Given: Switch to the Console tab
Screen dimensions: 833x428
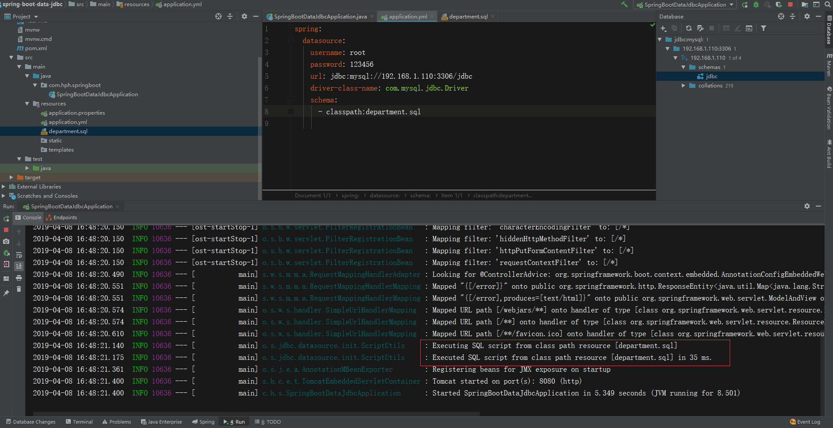Looking at the screenshot, I should click(x=28, y=218).
